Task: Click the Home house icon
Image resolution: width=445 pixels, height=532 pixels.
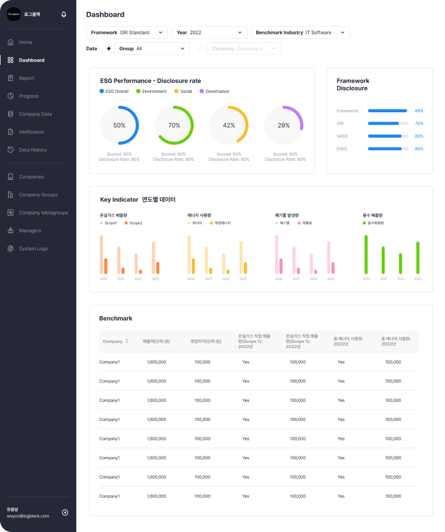Action: coord(11,42)
